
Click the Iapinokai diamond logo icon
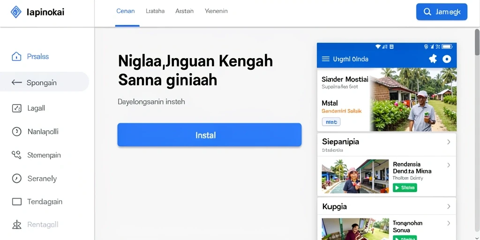16,12
